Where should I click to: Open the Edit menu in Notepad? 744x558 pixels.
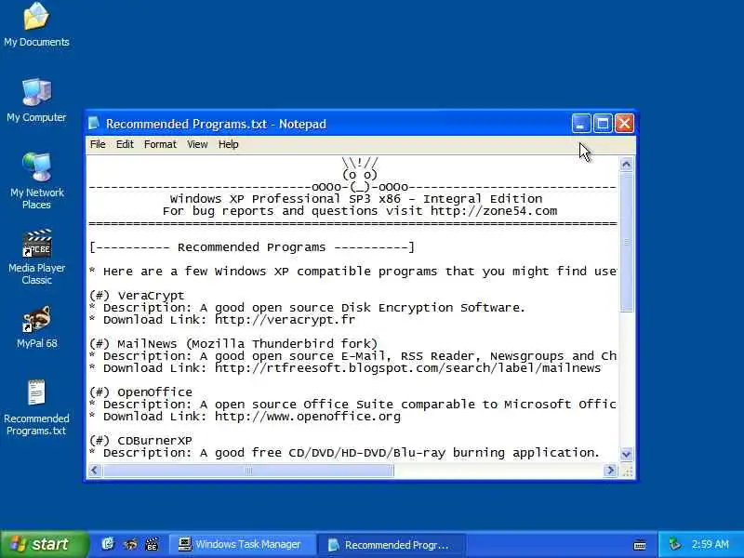(x=125, y=144)
